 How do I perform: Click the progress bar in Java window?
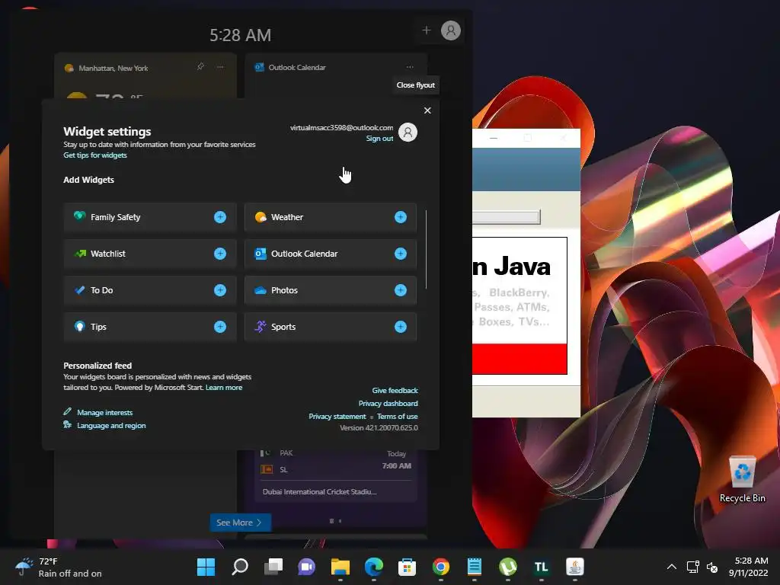coord(506,217)
